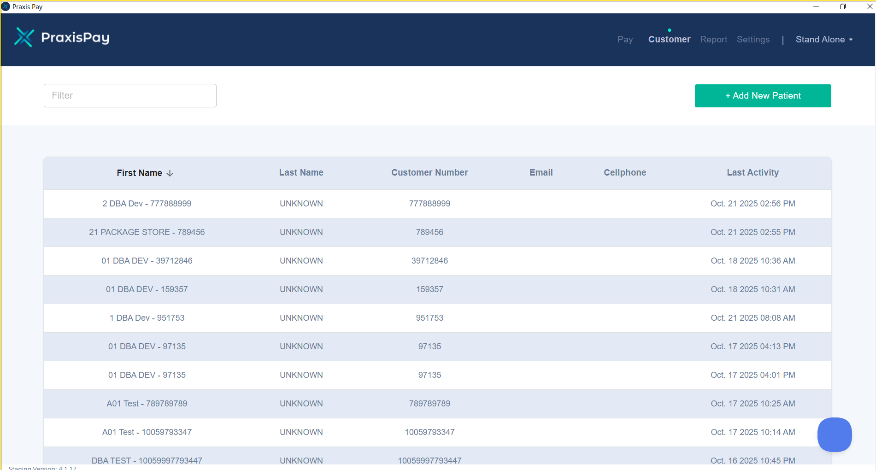Sort by Cellphone column header

pos(625,173)
